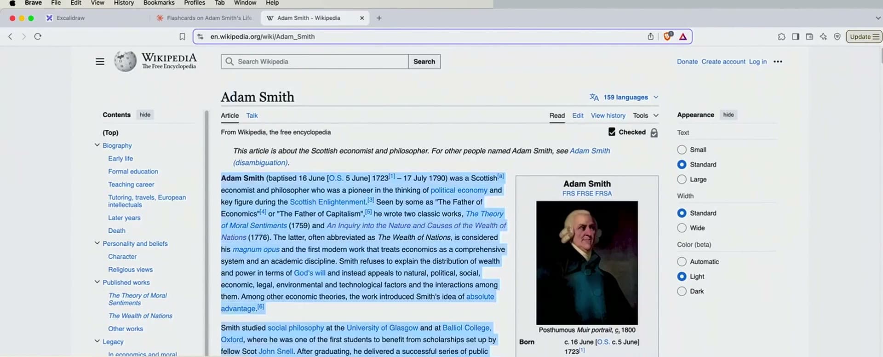
Task: Toggle the Legacy section chevron
Action: 97,341
